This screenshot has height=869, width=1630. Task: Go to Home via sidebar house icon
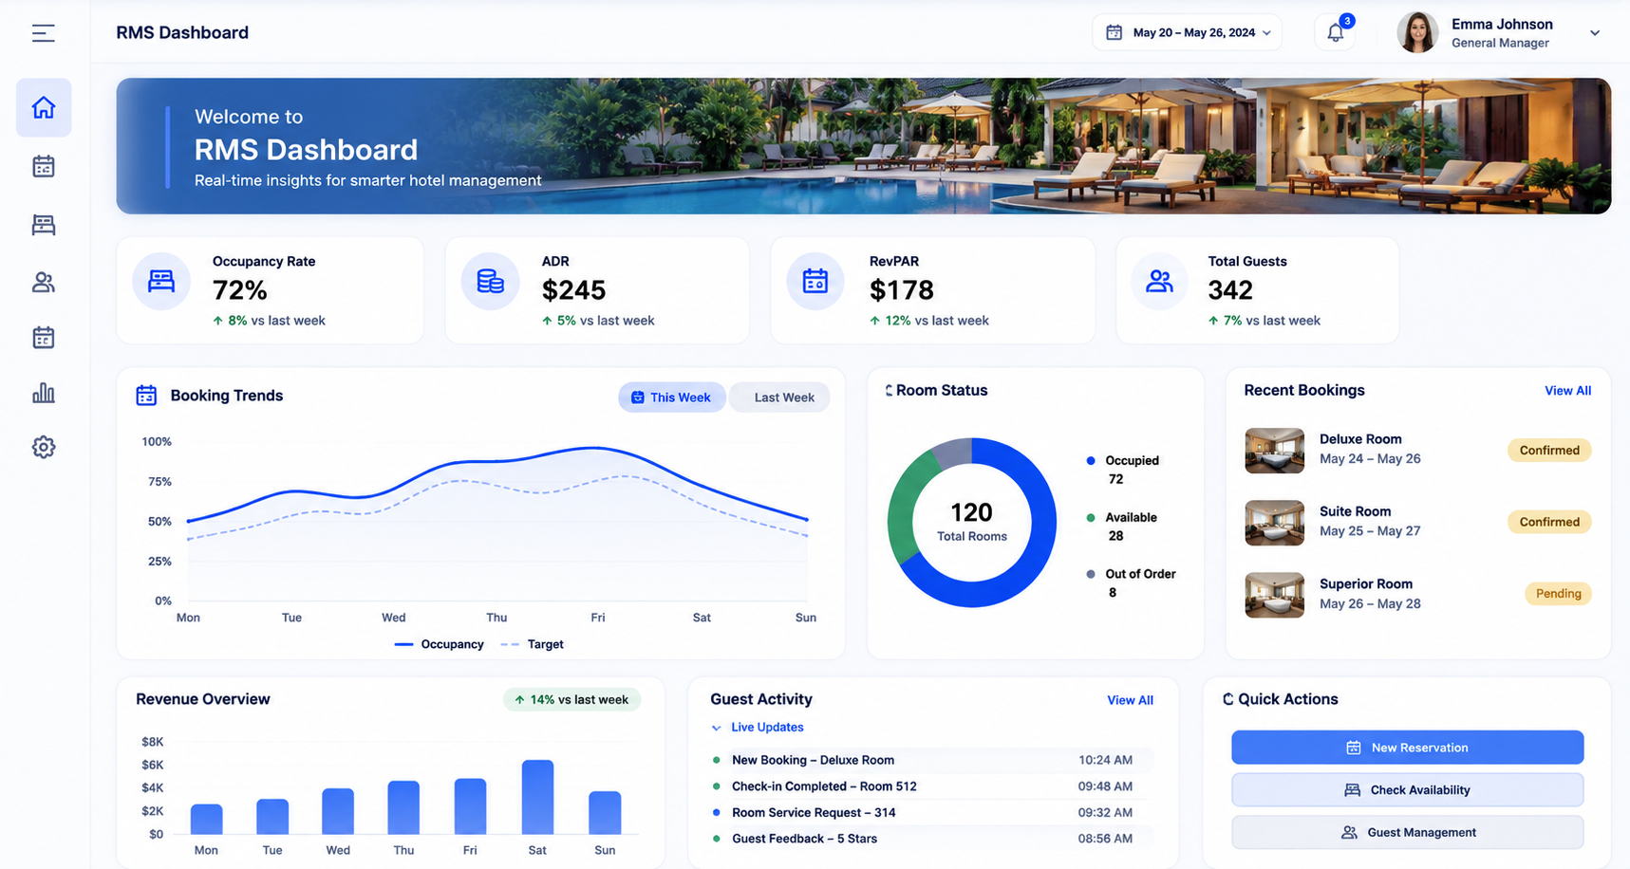[44, 107]
